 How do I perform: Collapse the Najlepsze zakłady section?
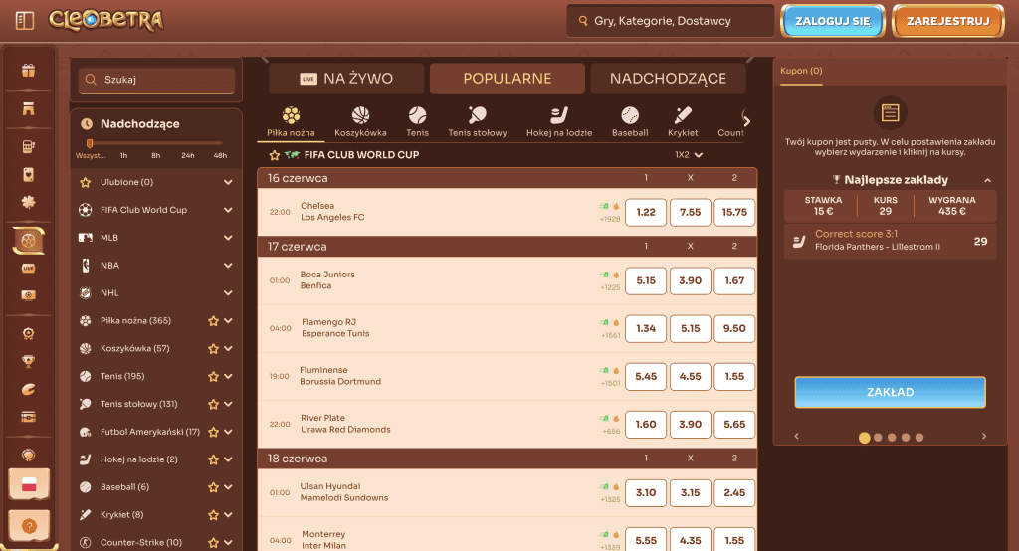[988, 180]
